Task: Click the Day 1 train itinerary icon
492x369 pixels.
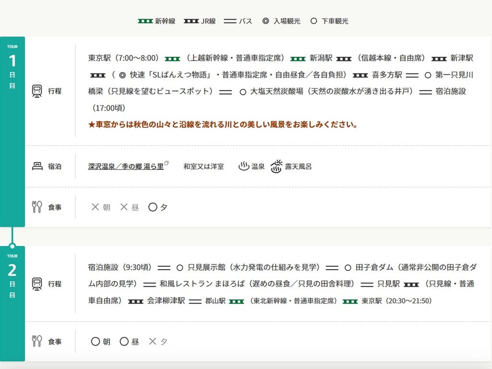Action: pyautogui.click(x=37, y=91)
